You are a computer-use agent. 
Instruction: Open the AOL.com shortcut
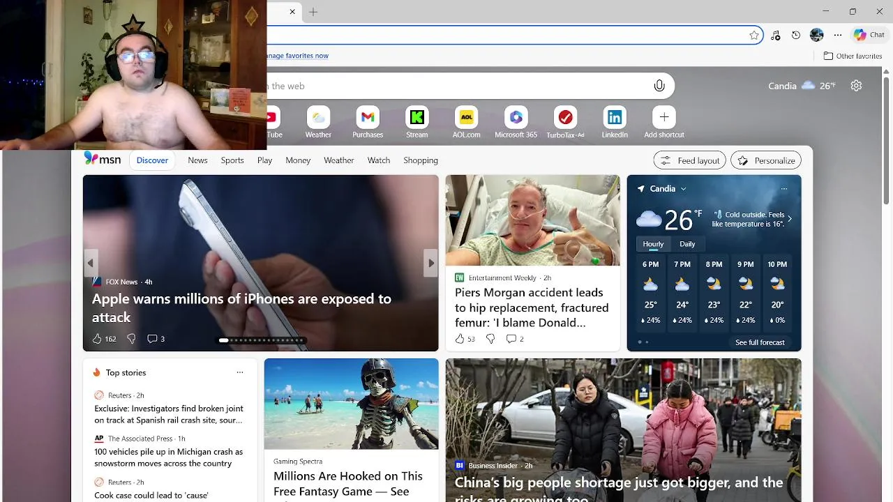pos(466,122)
